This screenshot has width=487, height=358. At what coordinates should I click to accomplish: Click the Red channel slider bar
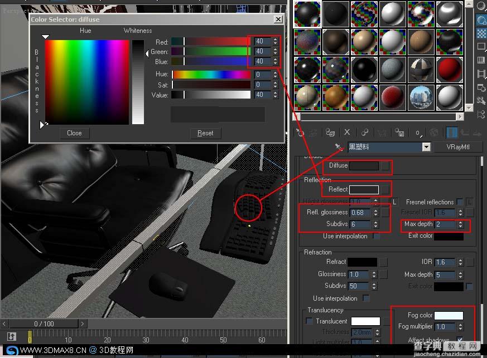coord(211,41)
